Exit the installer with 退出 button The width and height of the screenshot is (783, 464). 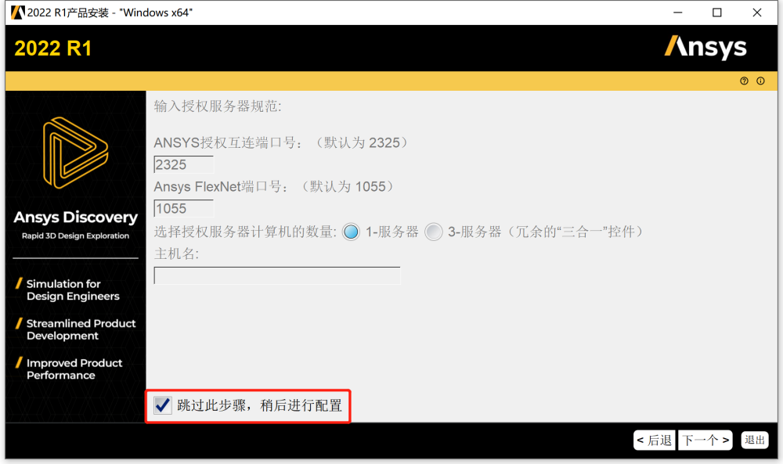[x=755, y=440]
